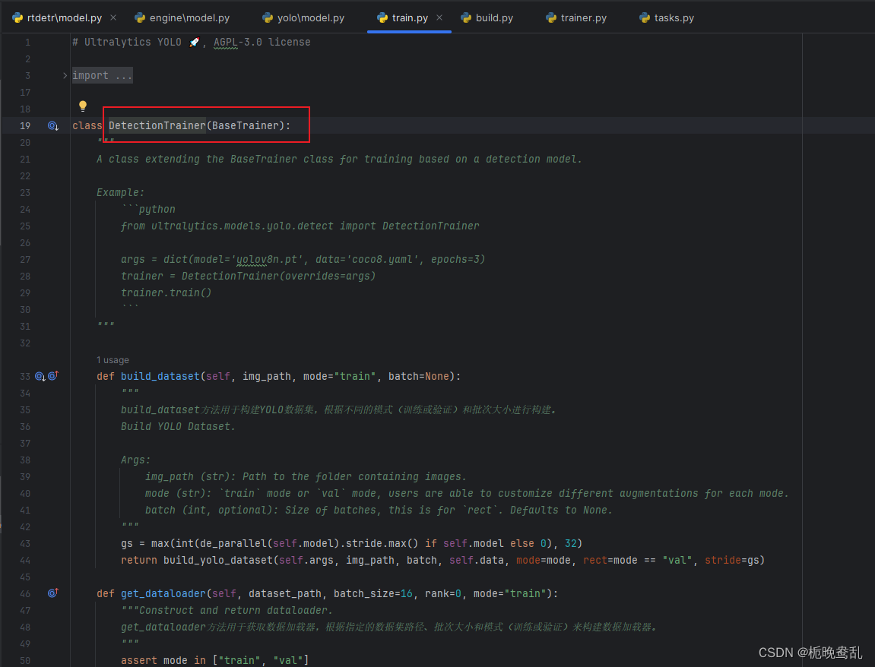Image resolution: width=875 pixels, height=667 pixels.
Task: Click the build_dataset method name
Action: [160, 377]
